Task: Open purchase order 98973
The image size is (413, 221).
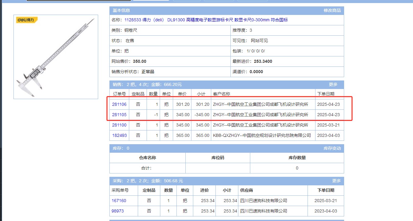Action: click(x=118, y=211)
